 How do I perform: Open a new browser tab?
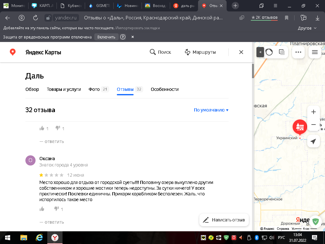(x=235, y=6)
